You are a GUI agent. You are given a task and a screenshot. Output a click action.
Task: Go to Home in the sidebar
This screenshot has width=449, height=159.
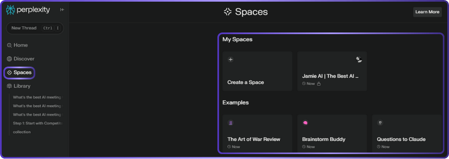[x=18, y=45]
